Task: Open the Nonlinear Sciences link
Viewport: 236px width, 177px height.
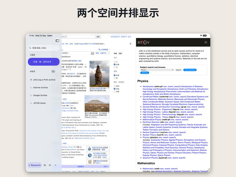Action: 151,122
